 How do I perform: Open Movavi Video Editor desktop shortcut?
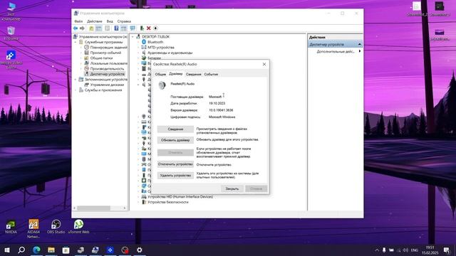pyautogui.click(x=11, y=60)
